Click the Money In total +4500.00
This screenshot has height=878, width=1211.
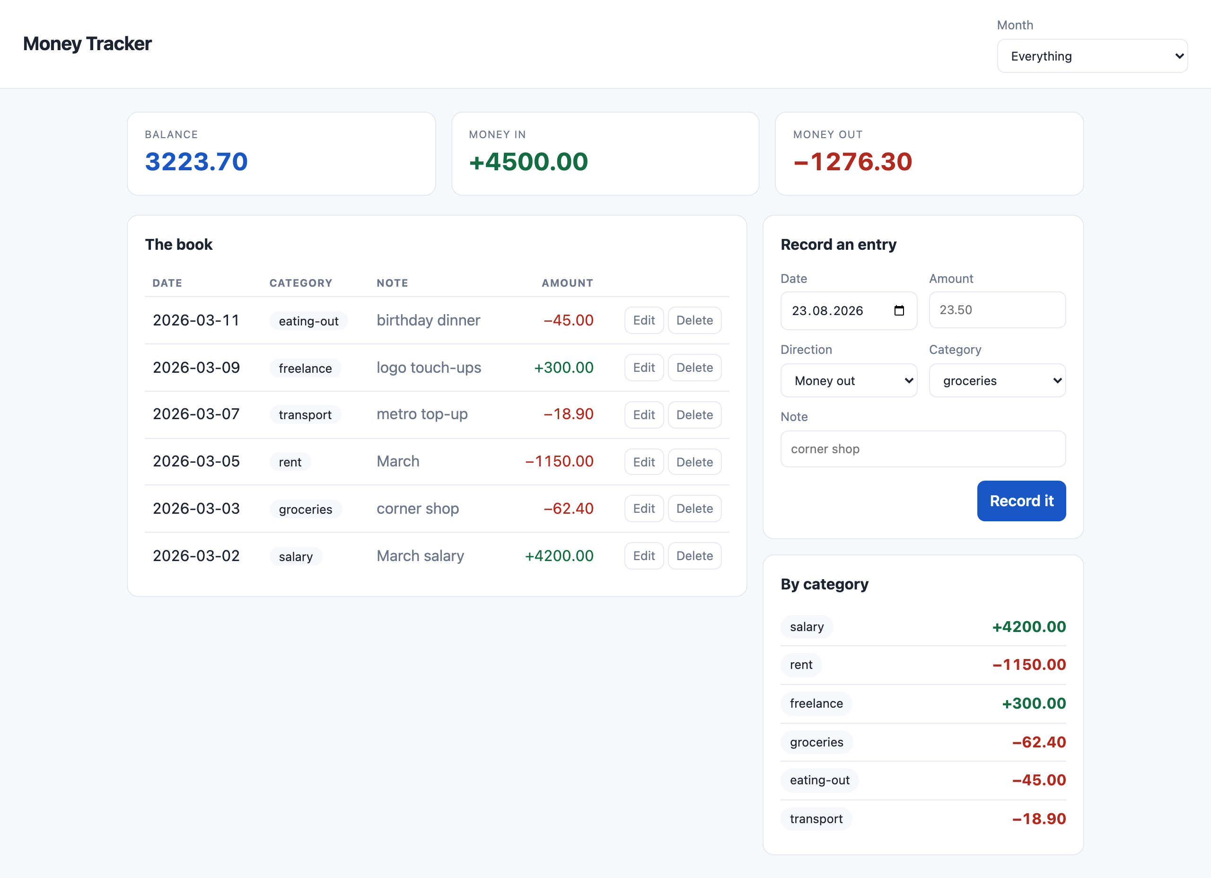point(528,161)
